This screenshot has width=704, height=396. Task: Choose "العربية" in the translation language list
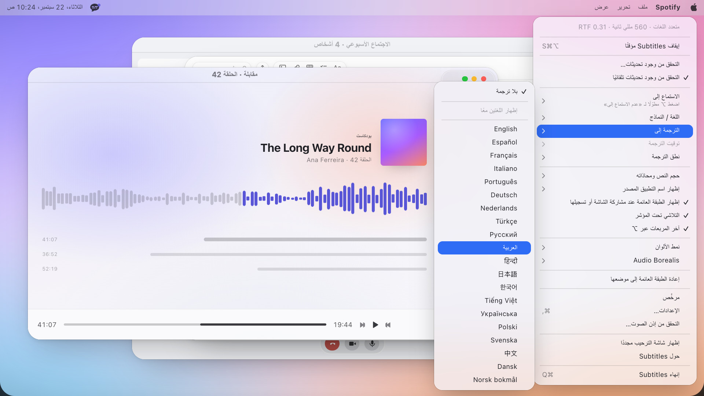tap(484, 248)
